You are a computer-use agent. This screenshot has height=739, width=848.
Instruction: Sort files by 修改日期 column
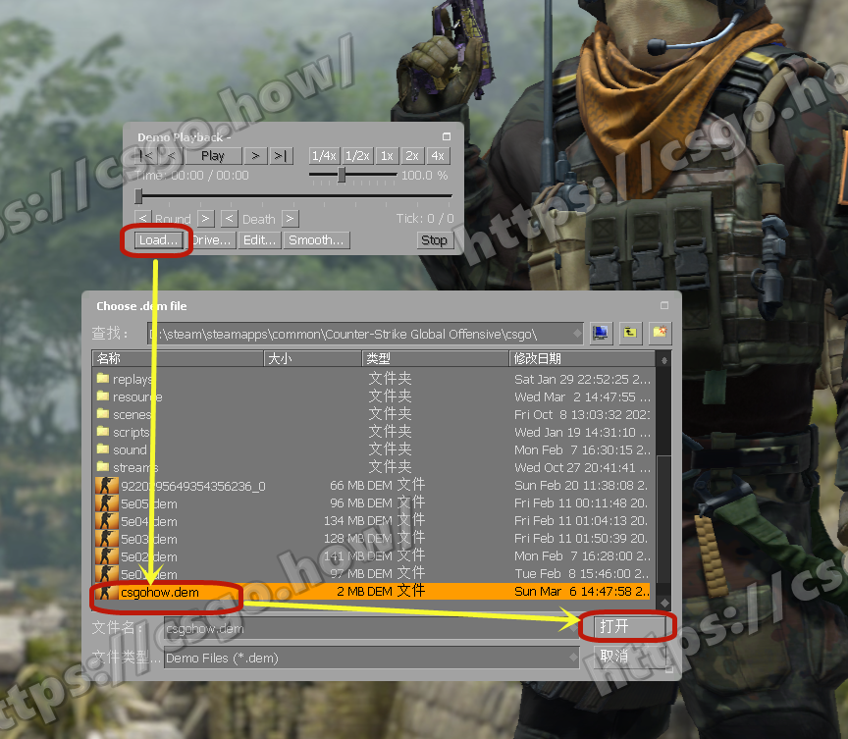click(582, 358)
